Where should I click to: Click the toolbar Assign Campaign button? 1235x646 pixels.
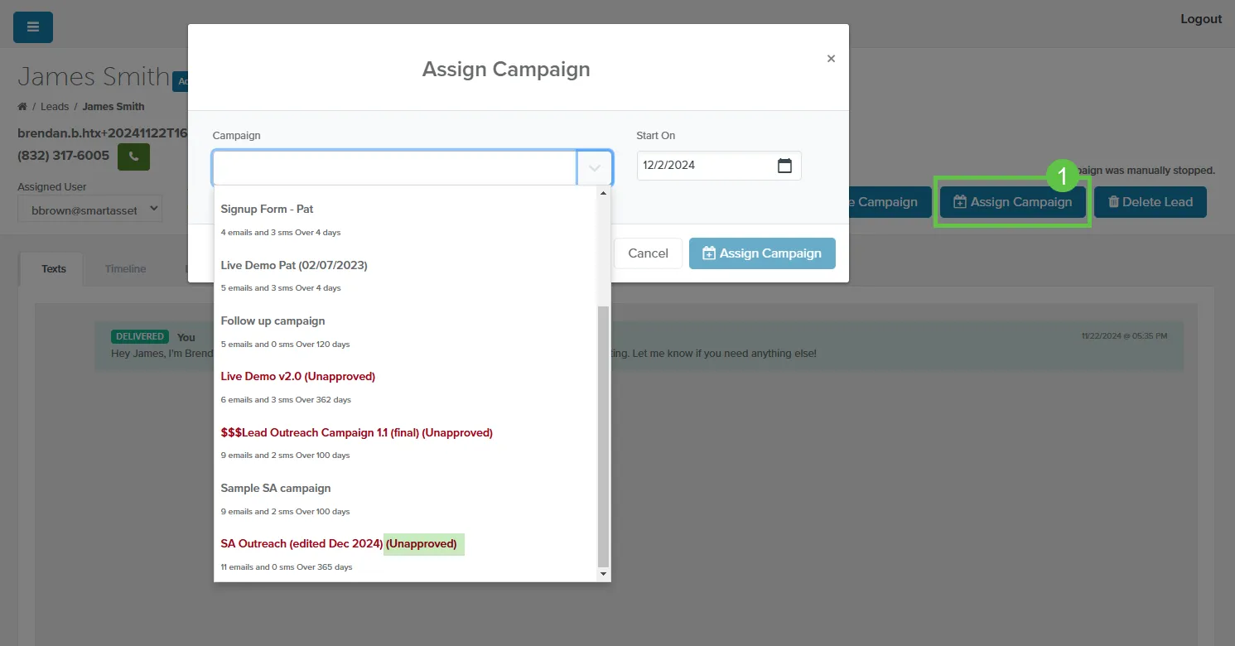[x=1012, y=202]
